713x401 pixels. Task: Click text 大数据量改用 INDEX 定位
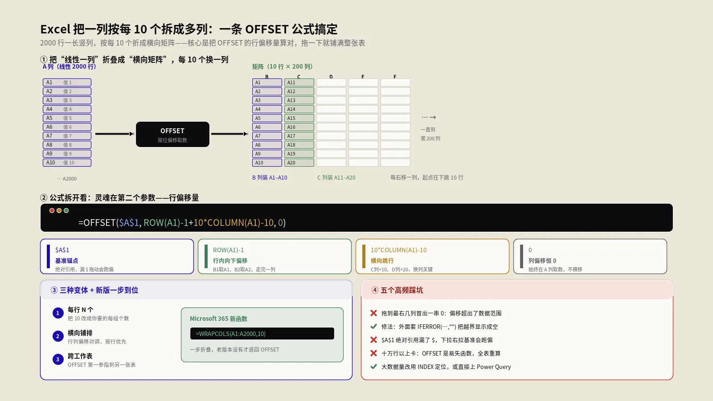[x=446, y=367]
